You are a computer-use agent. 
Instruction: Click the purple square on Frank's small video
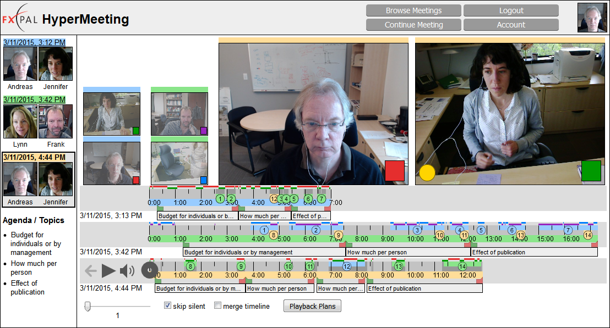(204, 131)
